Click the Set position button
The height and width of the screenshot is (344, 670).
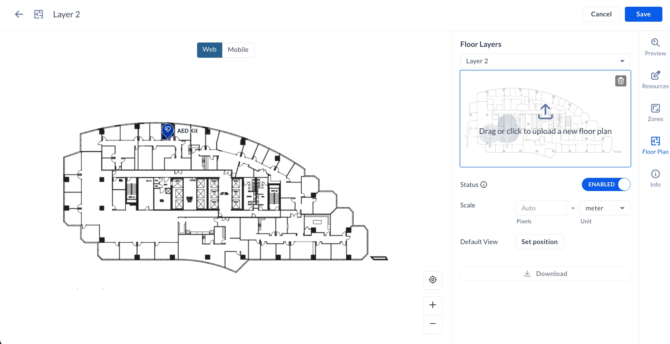click(539, 242)
